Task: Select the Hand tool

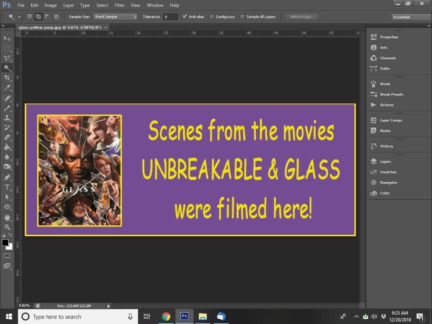Action: point(7,218)
